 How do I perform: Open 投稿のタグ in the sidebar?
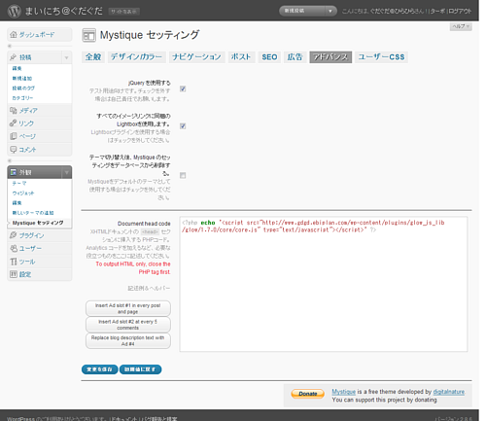point(23,88)
